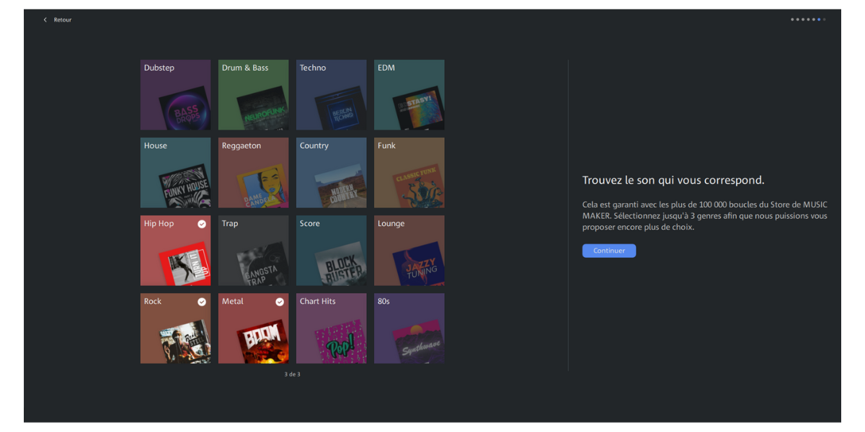Choose the Drum & Bass genre tile
This screenshot has height=432, width=865.
pos(253,95)
